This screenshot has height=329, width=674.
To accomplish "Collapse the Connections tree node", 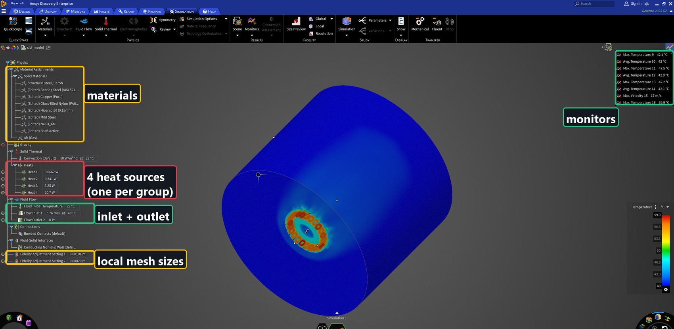I will [11, 227].
